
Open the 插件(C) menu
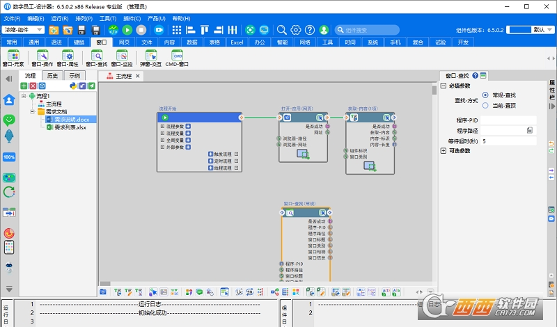pyautogui.click(x=132, y=19)
